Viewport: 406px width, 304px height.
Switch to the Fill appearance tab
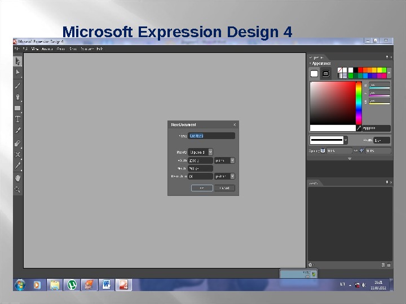(x=314, y=74)
